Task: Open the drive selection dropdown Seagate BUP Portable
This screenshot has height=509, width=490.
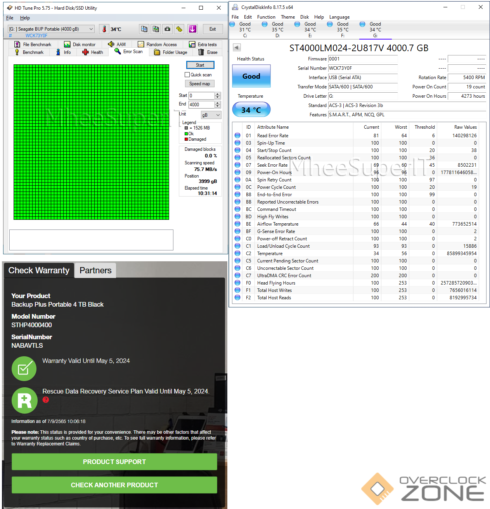Action: 51,29
